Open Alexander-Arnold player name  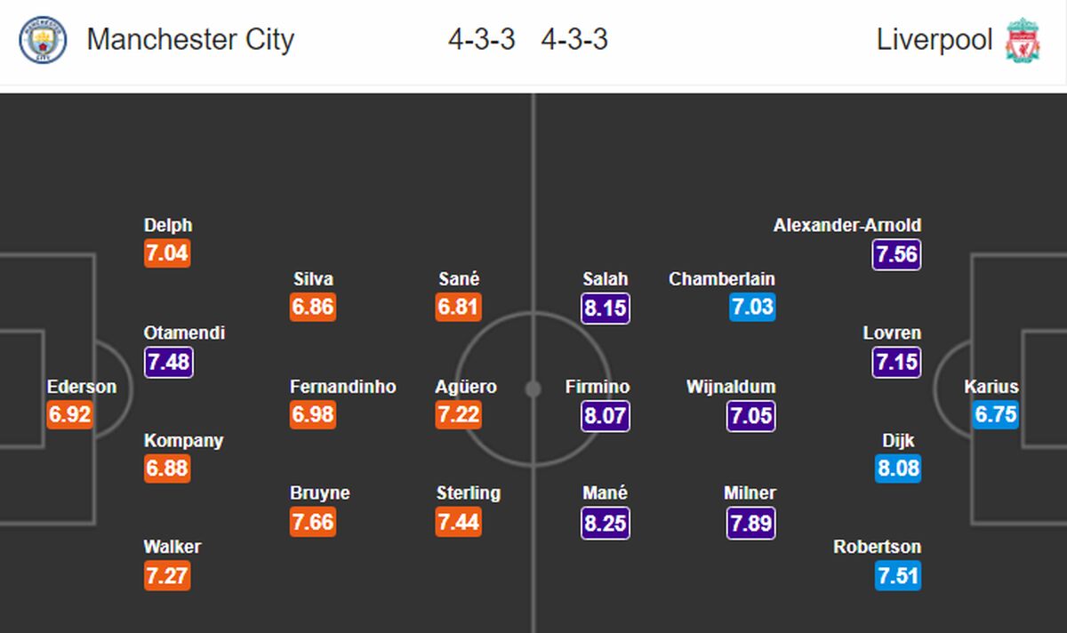847,226
